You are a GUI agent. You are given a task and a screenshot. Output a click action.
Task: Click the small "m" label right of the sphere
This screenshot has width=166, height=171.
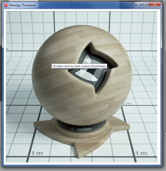[x=128, y=103]
